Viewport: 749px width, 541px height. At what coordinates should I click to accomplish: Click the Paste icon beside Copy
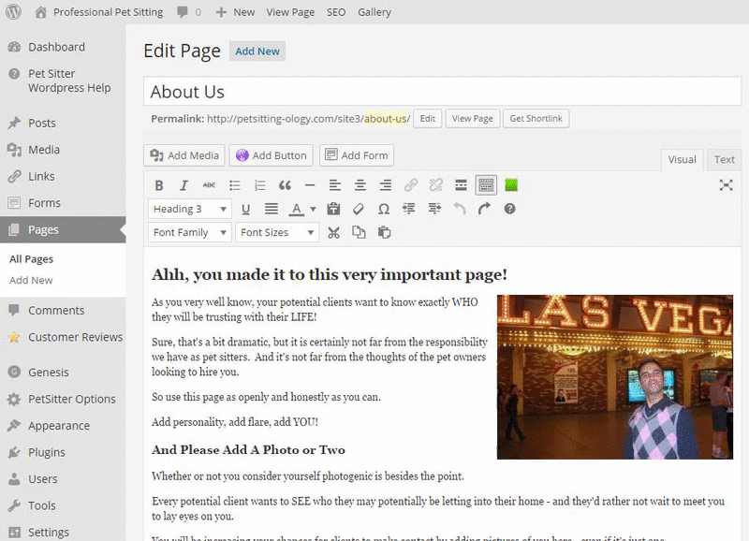[x=384, y=232]
